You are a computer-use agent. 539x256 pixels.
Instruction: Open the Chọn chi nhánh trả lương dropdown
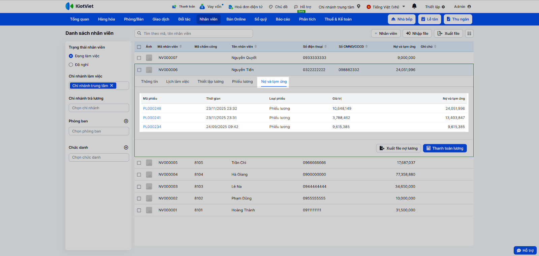99,108
